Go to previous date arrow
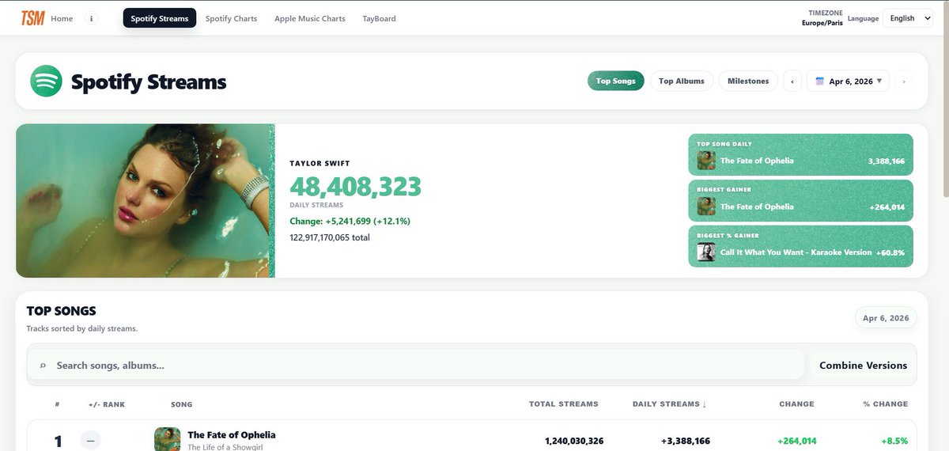949x451 pixels. pyautogui.click(x=792, y=81)
